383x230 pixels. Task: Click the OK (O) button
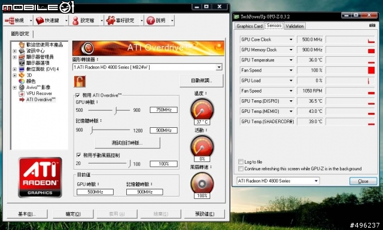click(x=73, y=214)
